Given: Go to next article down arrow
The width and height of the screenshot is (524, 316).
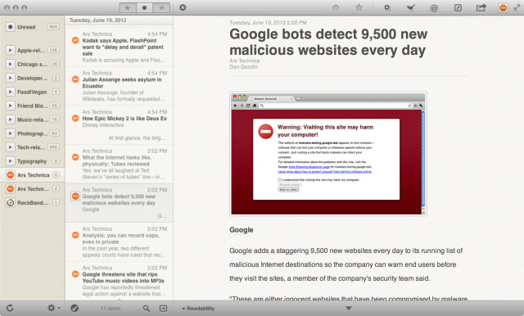Looking at the screenshot, I should 349,308.
